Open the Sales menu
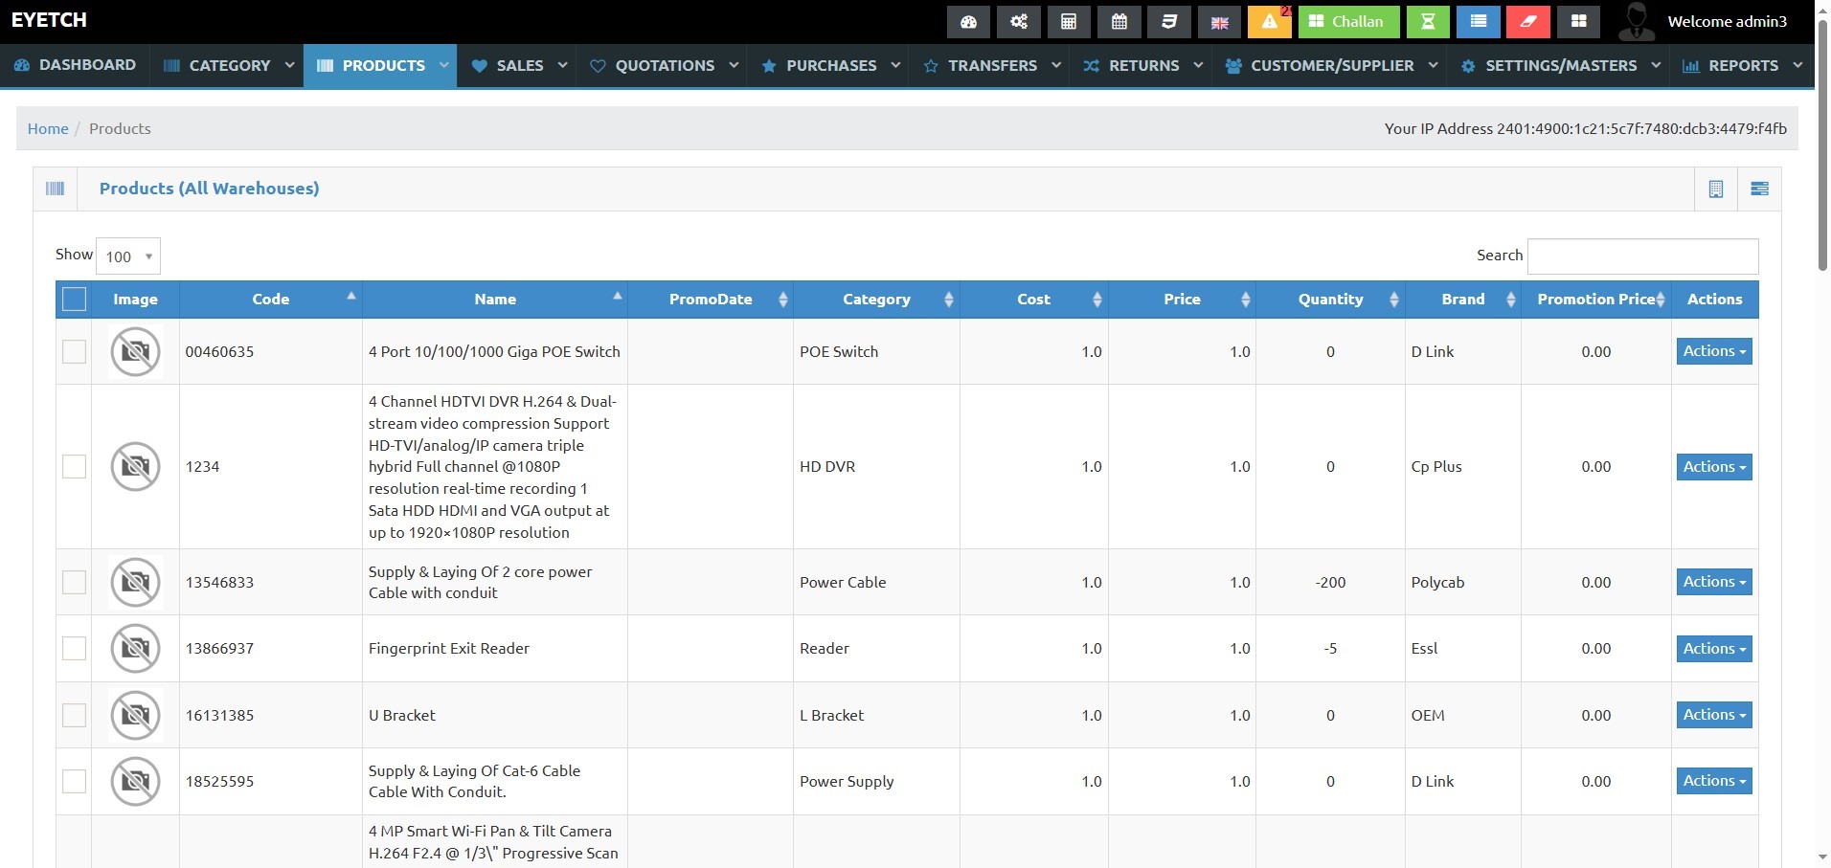 (x=518, y=65)
